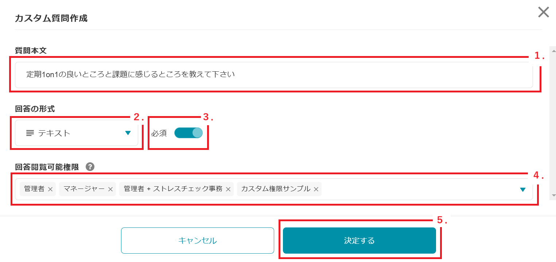Remove the 管理者 tag
This screenshot has height=262, width=556.
[50, 189]
